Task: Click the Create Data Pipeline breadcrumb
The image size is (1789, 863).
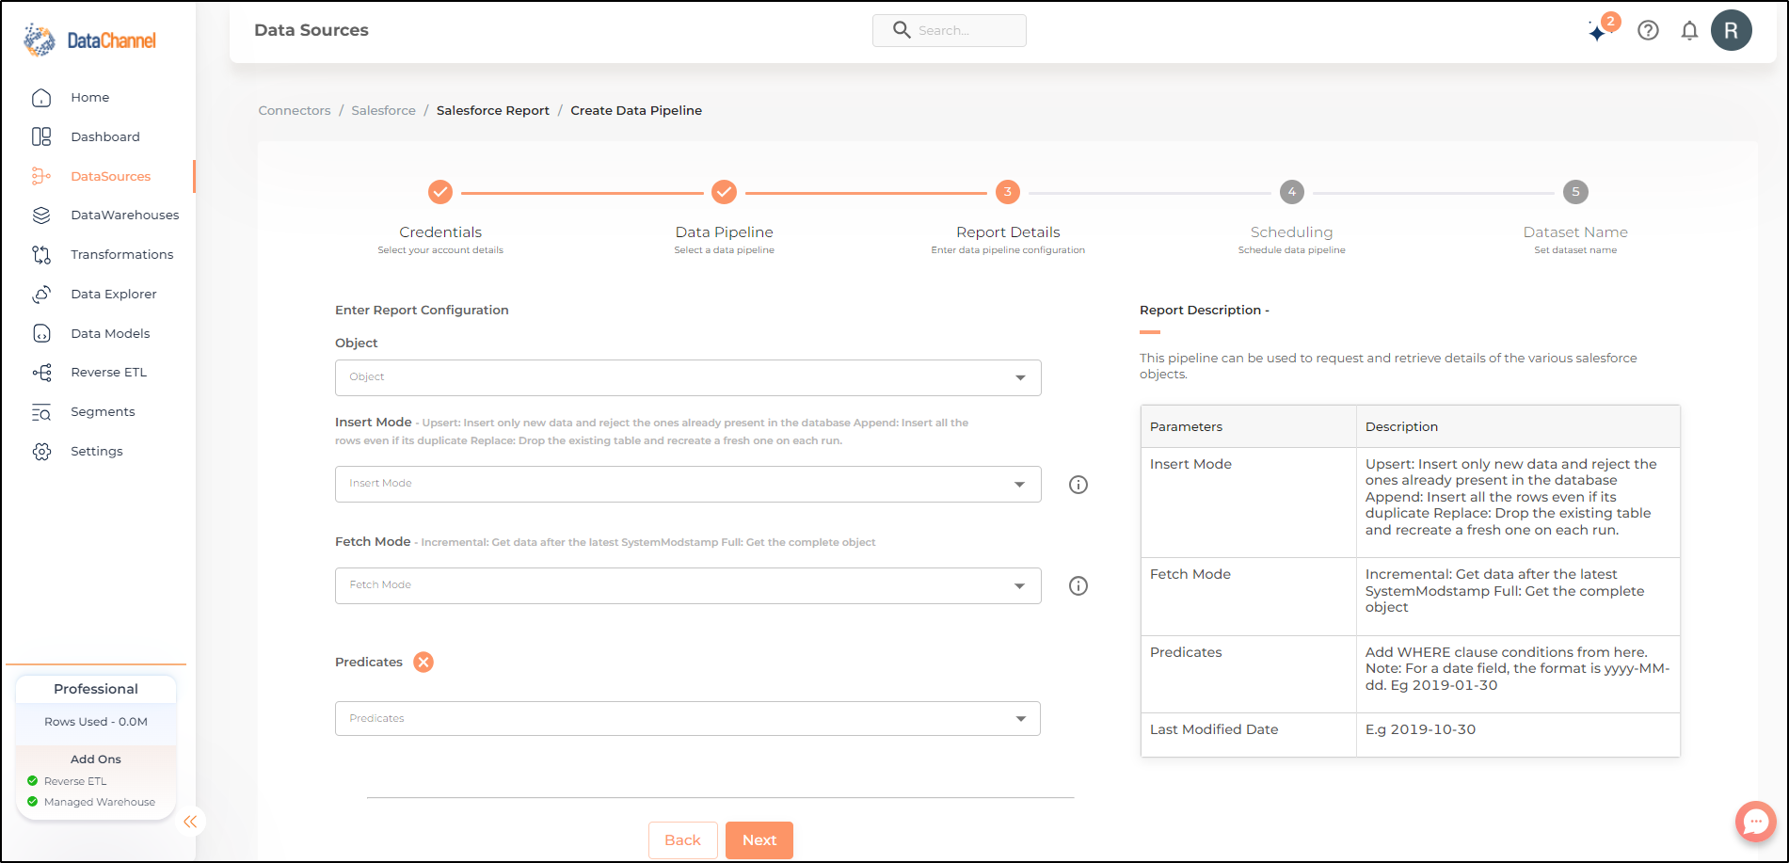Action: (636, 110)
